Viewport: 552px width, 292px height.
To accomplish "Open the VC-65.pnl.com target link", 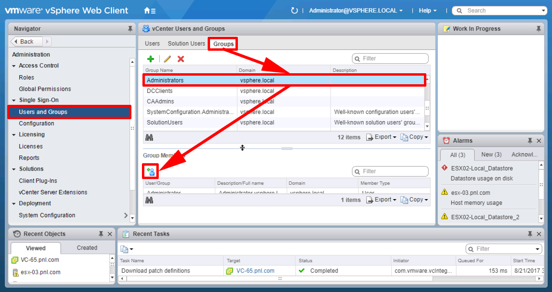I will (255, 271).
